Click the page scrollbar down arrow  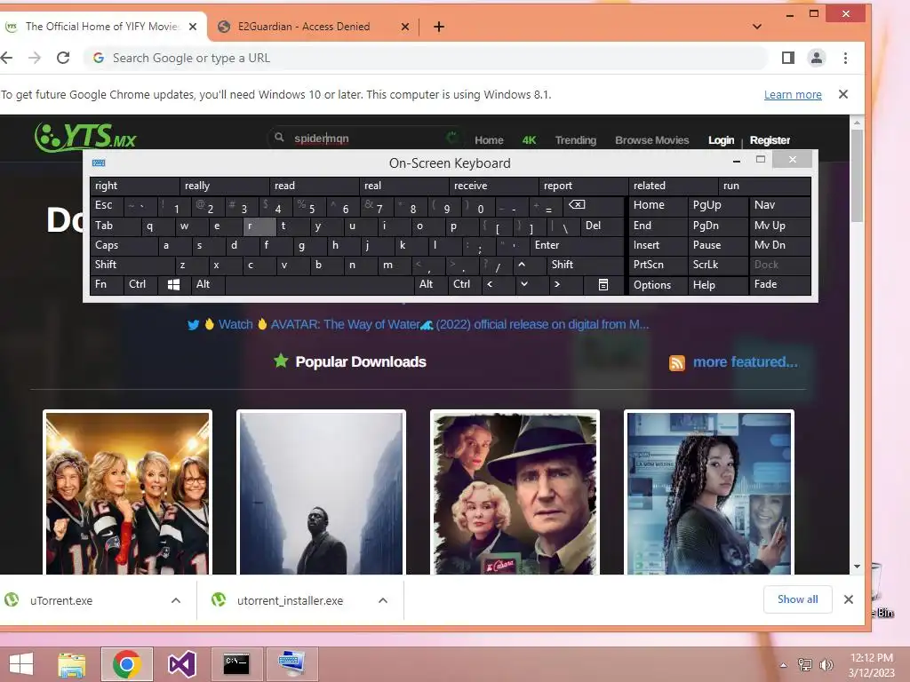pos(857,567)
